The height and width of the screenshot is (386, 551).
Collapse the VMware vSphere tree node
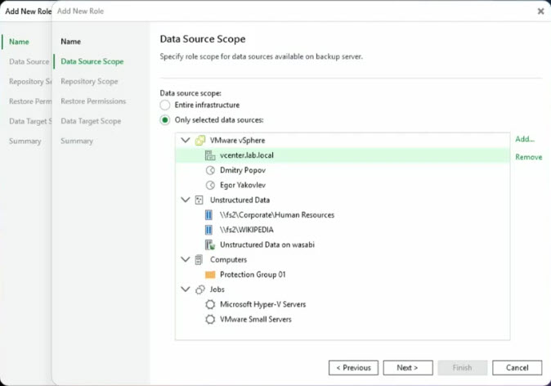[x=186, y=140]
